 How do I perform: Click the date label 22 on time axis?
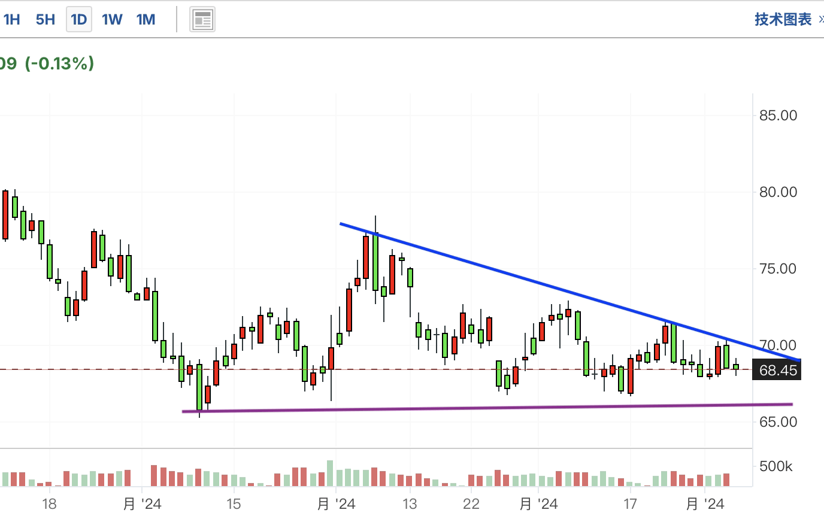click(x=471, y=504)
